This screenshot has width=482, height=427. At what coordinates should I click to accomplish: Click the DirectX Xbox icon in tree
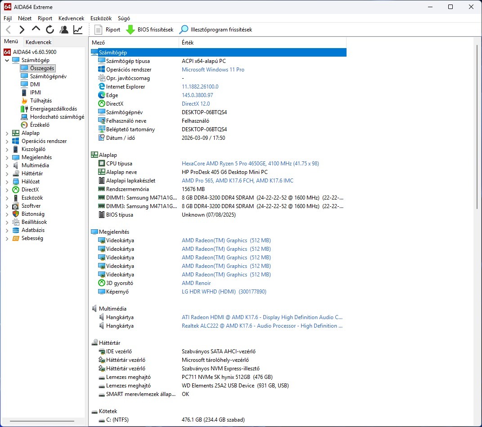pos(16,190)
